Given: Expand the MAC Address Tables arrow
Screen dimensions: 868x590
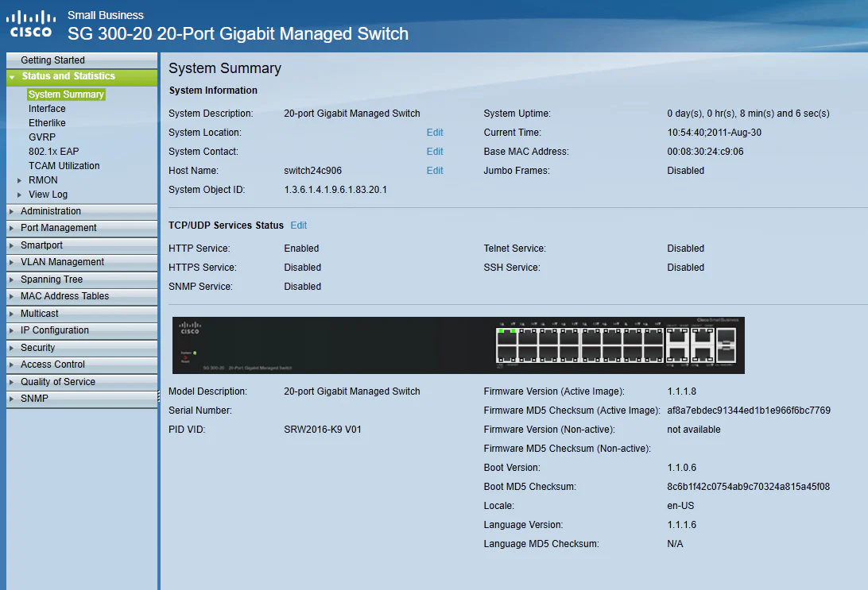Looking at the screenshot, I should [x=12, y=296].
